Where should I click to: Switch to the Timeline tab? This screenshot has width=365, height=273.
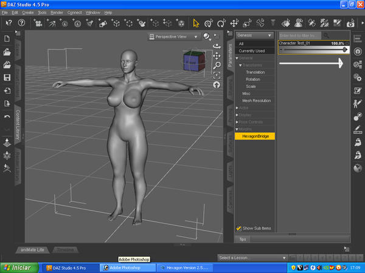click(x=65, y=249)
